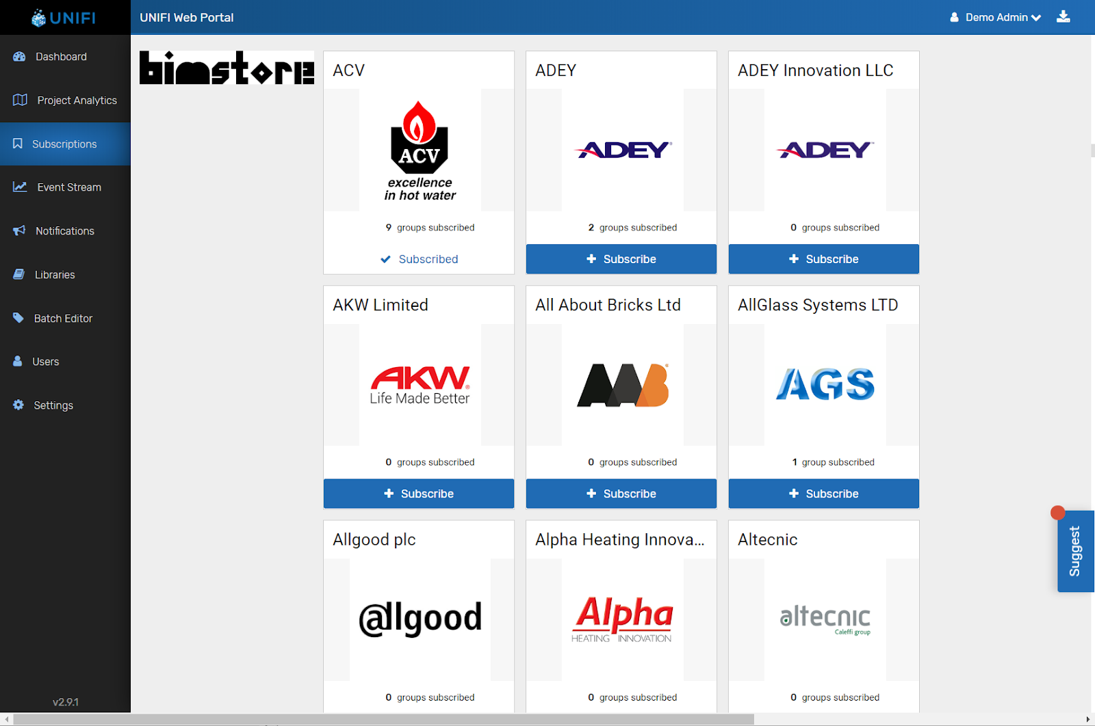Subscribe to ADEY
The width and height of the screenshot is (1095, 726).
[621, 259]
